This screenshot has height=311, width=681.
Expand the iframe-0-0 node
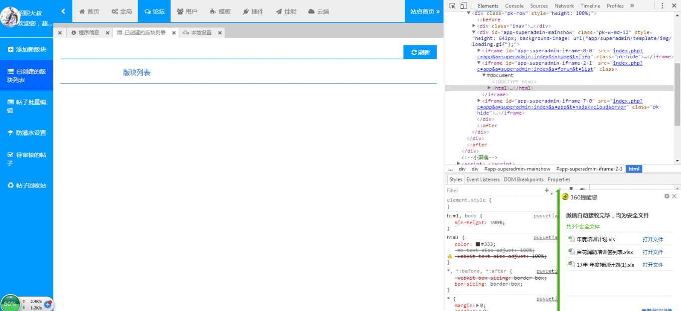click(x=479, y=51)
